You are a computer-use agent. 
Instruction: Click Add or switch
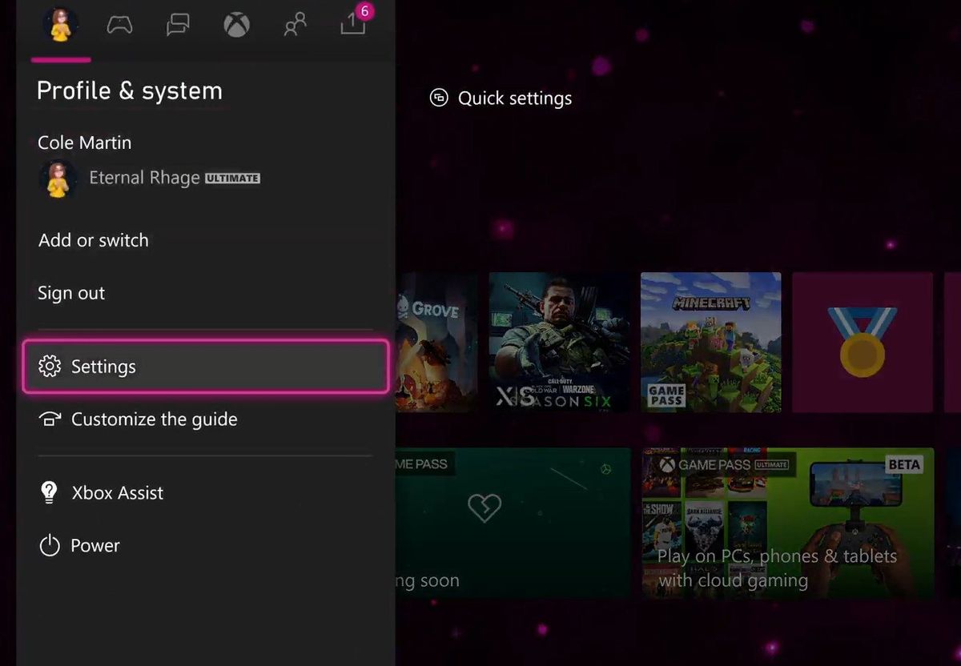pyautogui.click(x=93, y=240)
